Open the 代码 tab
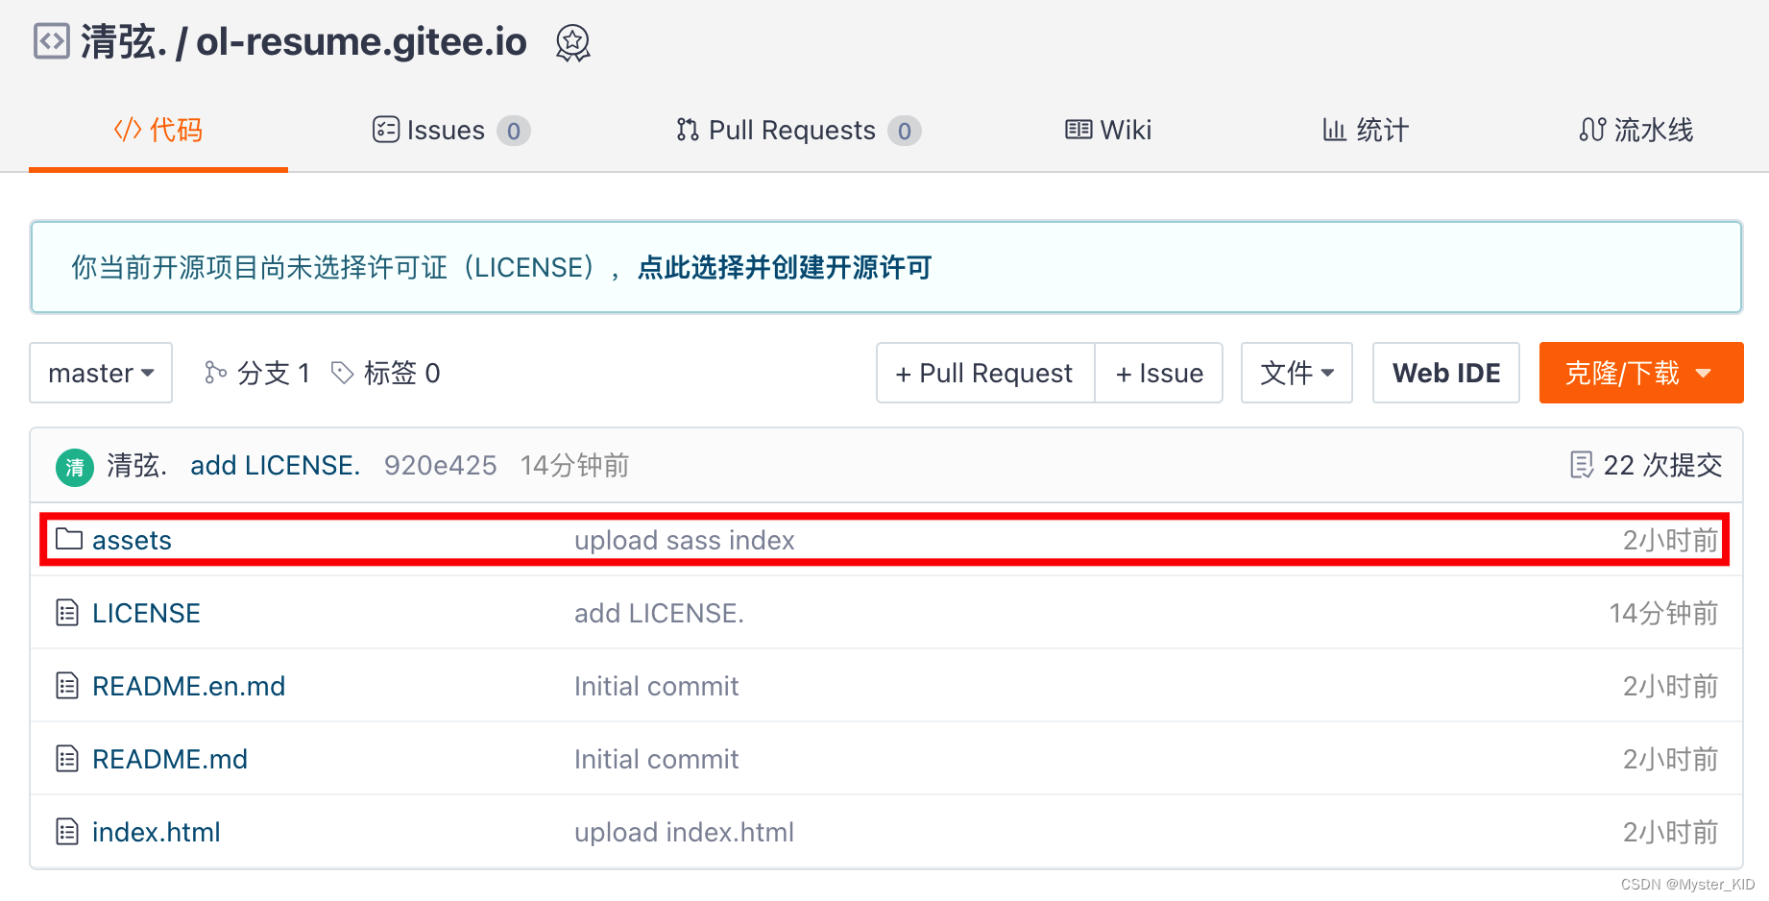 (x=158, y=130)
